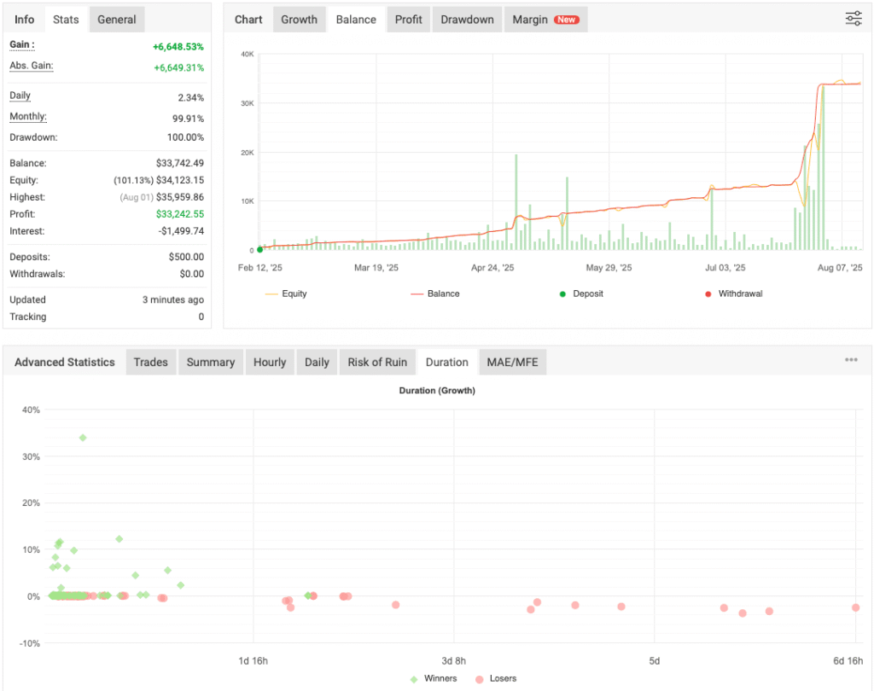Screen dimensions: 874x691
Task: Open the Drawdown chart tab
Action: click(467, 20)
